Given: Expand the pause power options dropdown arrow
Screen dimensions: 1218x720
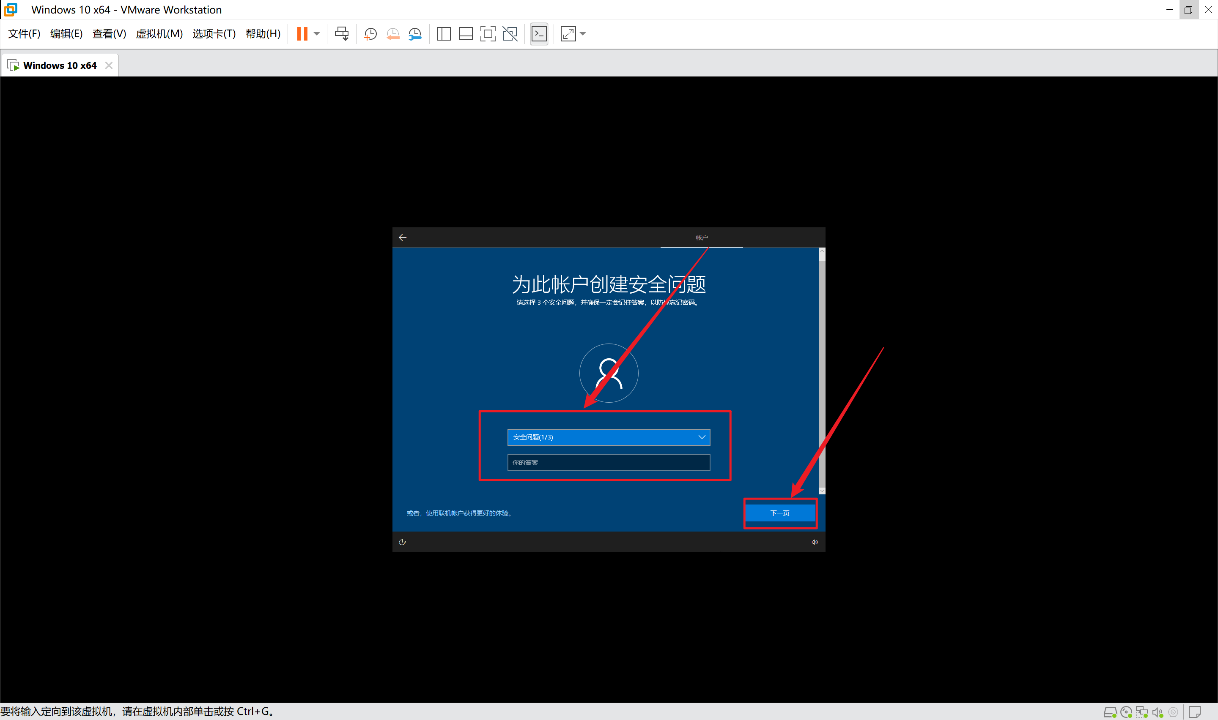Looking at the screenshot, I should pyautogui.click(x=316, y=33).
